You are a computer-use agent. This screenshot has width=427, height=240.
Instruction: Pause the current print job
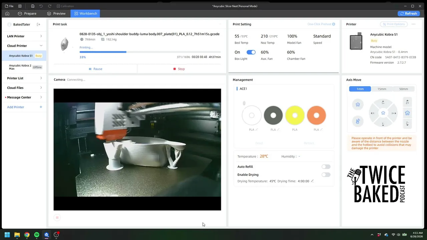(95, 69)
